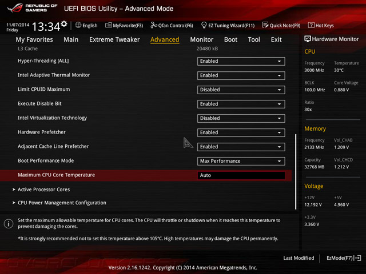This screenshot has width=366, height=274.
Task: Click the settings gear beside the clock
Action: [x=64, y=24]
